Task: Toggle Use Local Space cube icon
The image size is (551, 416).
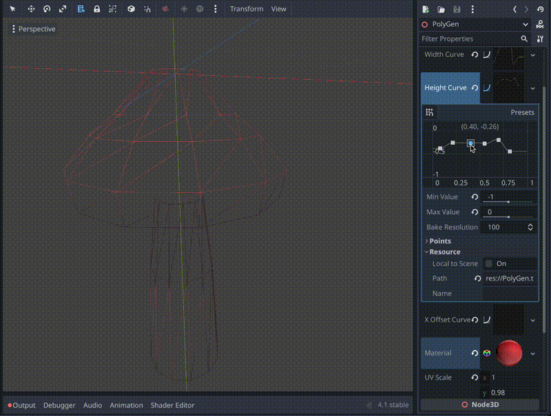Action: pyautogui.click(x=131, y=9)
